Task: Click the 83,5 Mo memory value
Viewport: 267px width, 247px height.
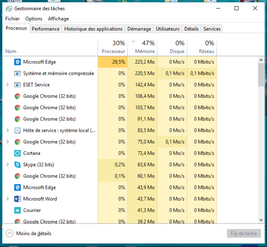Action: click(146, 131)
